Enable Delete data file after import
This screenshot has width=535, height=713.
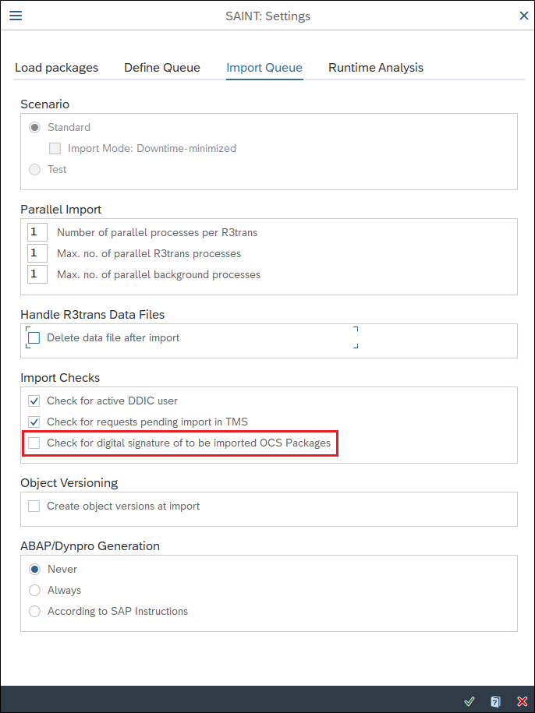pos(34,338)
